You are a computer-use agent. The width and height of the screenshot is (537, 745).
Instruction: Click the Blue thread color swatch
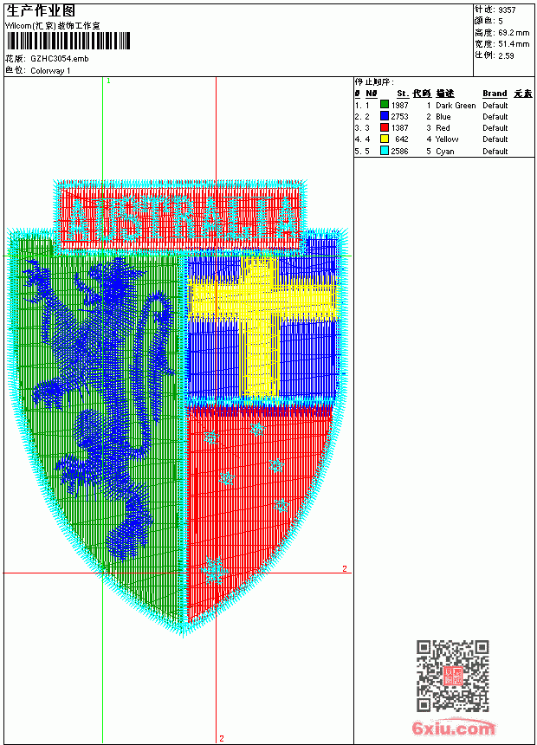tap(384, 116)
